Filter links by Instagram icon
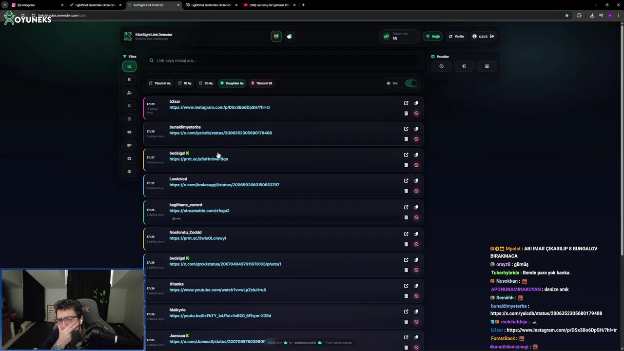 pyautogui.click(x=129, y=119)
